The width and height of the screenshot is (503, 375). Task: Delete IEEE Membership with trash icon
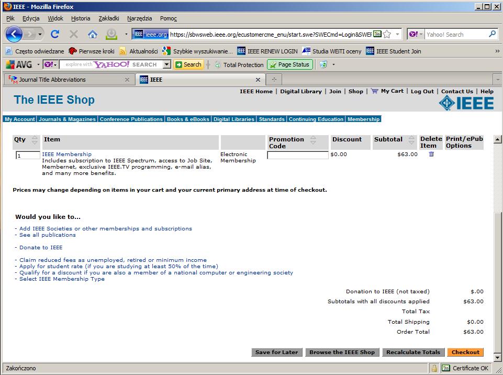pos(431,154)
